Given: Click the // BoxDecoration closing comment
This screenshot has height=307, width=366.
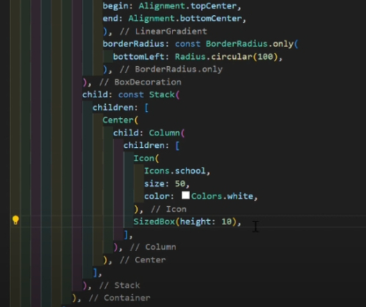Looking at the screenshot, I should pos(141,82).
